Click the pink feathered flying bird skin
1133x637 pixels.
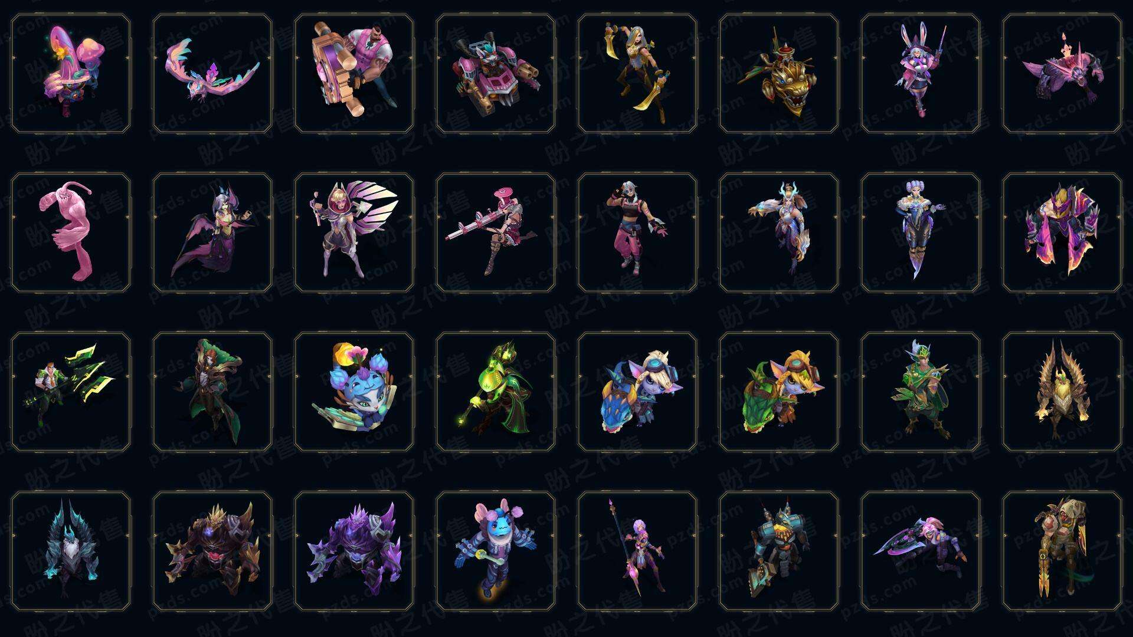212,74
